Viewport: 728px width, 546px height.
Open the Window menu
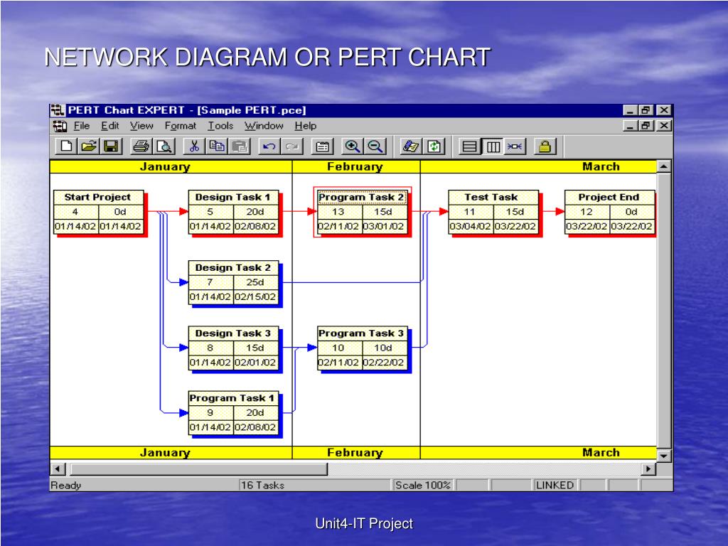tap(264, 126)
